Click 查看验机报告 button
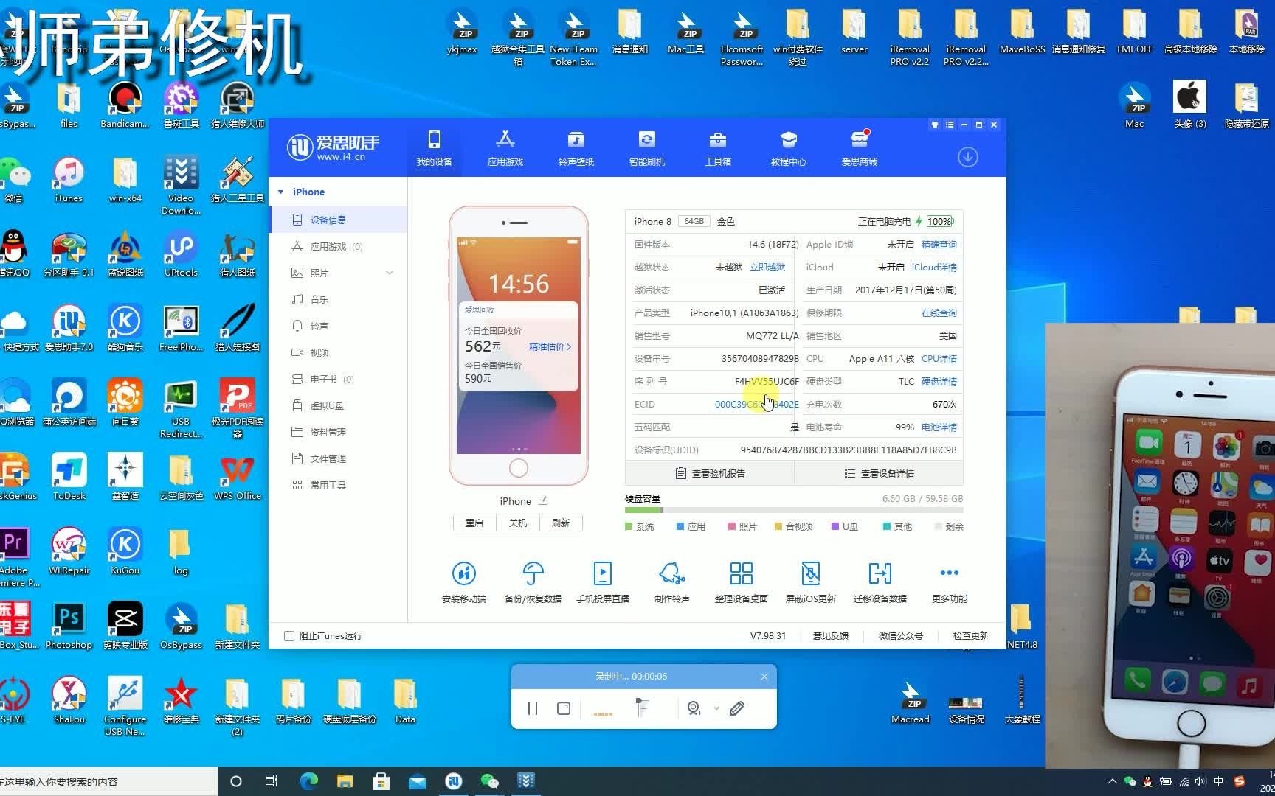Screen dimensions: 1275x796 pyautogui.click(x=710, y=473)
